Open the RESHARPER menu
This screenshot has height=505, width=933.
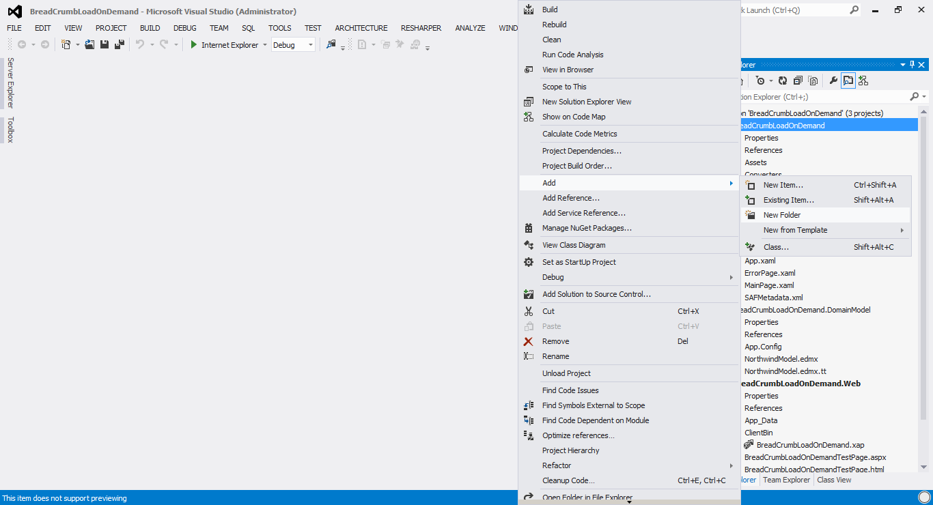pyautogui.click(x=421, y=28)
